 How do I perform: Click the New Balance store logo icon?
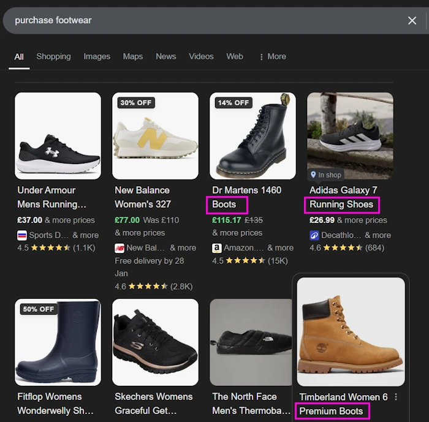coord(120,248)
